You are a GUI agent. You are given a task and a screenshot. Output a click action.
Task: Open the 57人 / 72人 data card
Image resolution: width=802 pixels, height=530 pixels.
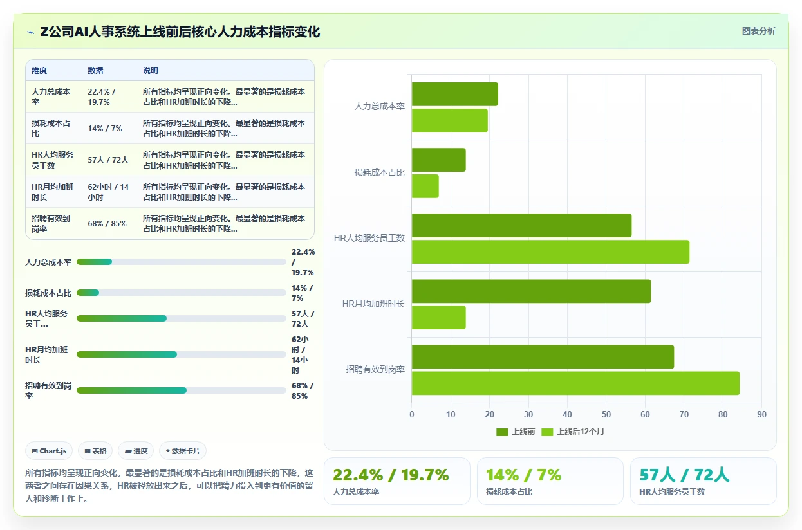tap(704, 481)
